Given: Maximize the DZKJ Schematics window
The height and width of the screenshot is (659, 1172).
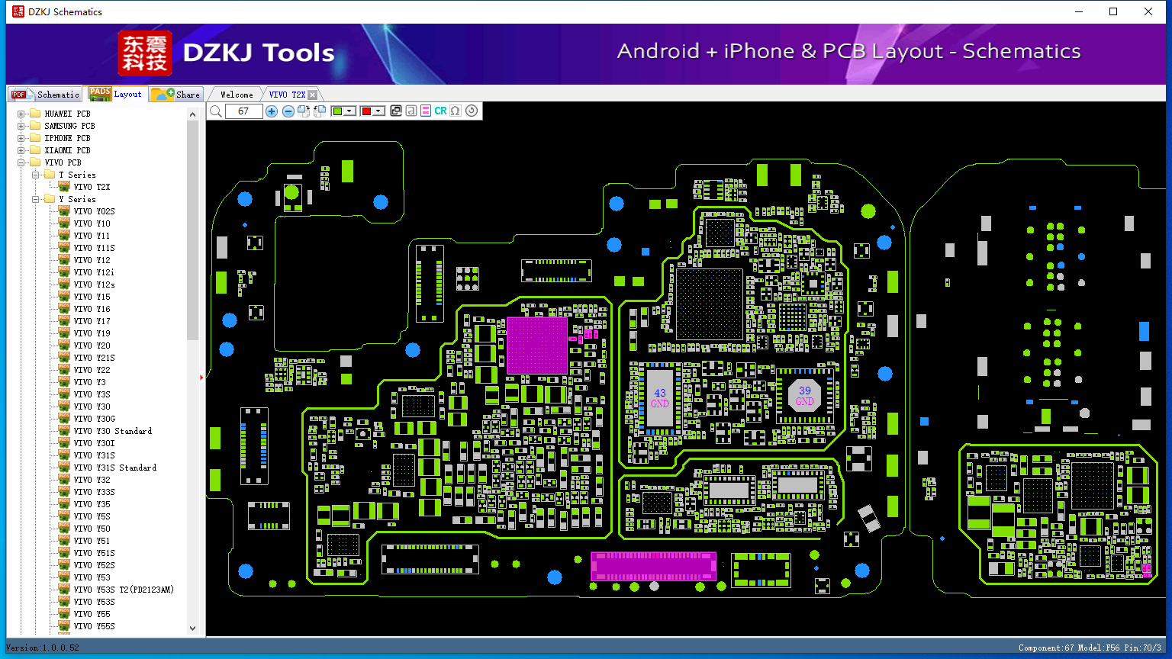Looking at the screenshot, I should (x=1113, y=11).
